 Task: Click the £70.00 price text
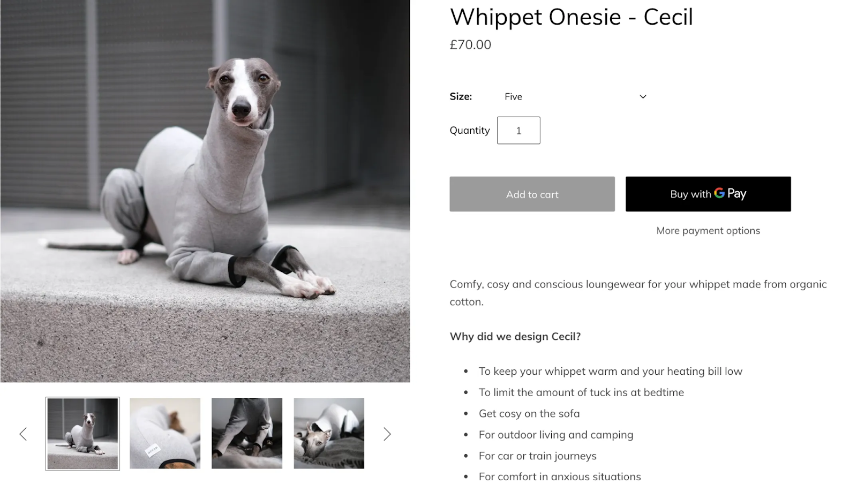click(470, 45)
